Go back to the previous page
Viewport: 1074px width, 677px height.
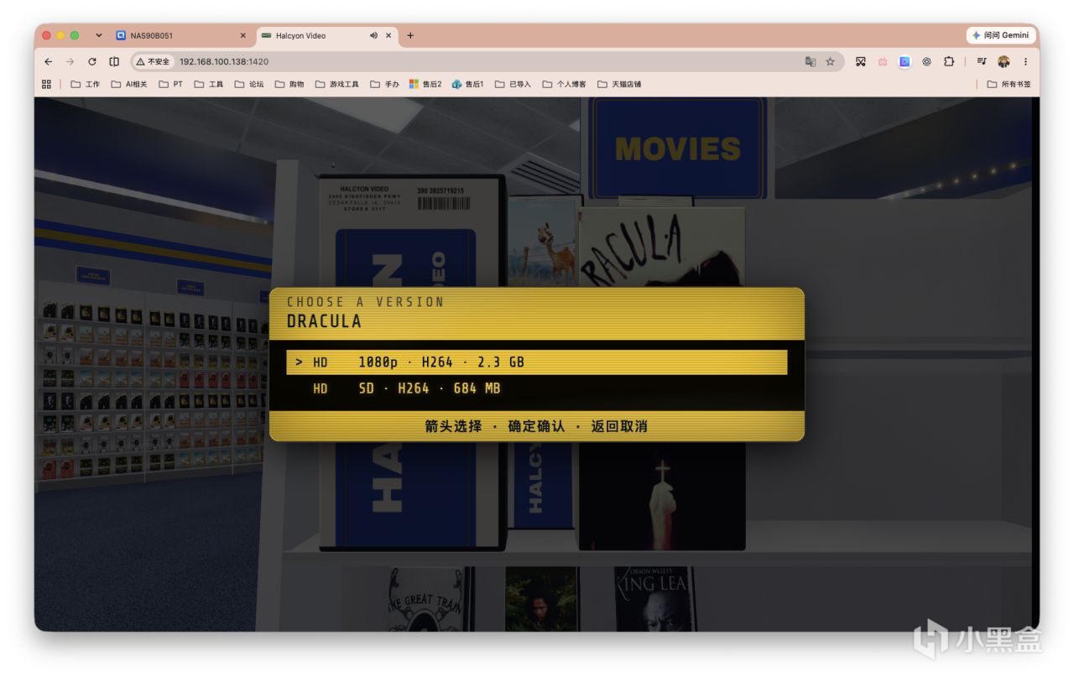coord(48,61)
